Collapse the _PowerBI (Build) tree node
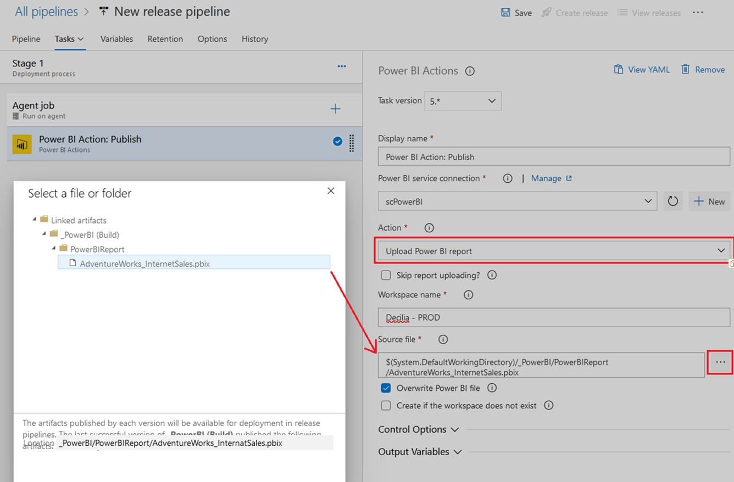This screenshot has width=734, height=482. coord(45,234)
